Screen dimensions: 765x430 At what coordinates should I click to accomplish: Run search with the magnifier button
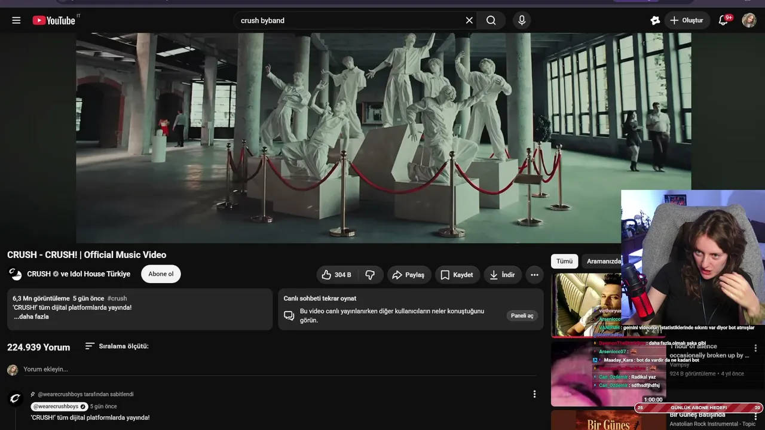pyautogui.click(x=491, y=20)
